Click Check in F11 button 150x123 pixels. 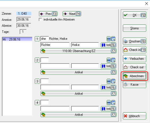135,50
